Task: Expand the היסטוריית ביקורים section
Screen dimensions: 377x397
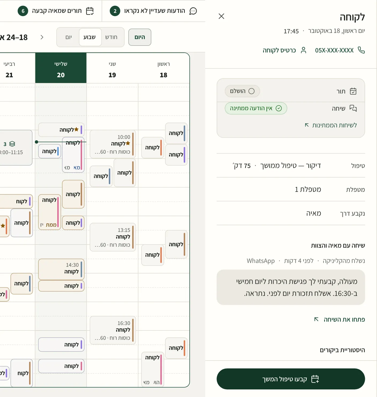Action: pos(342,350)
